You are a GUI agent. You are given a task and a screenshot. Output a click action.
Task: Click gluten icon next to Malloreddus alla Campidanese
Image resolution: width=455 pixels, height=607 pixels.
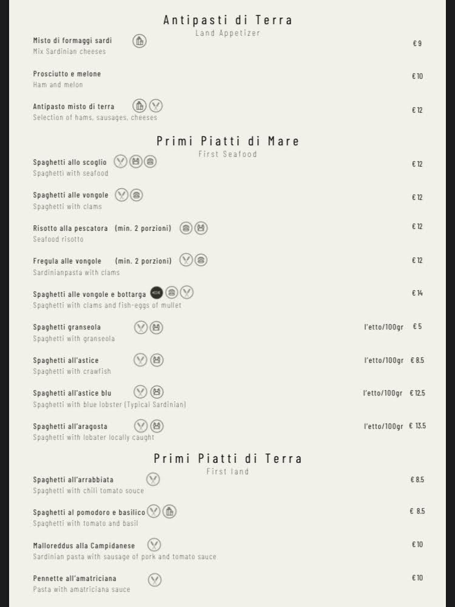[154, 545]
